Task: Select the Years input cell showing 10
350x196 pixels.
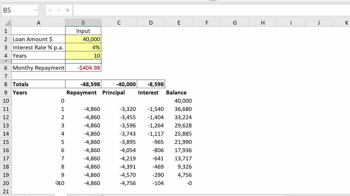Action: (83, 56)
